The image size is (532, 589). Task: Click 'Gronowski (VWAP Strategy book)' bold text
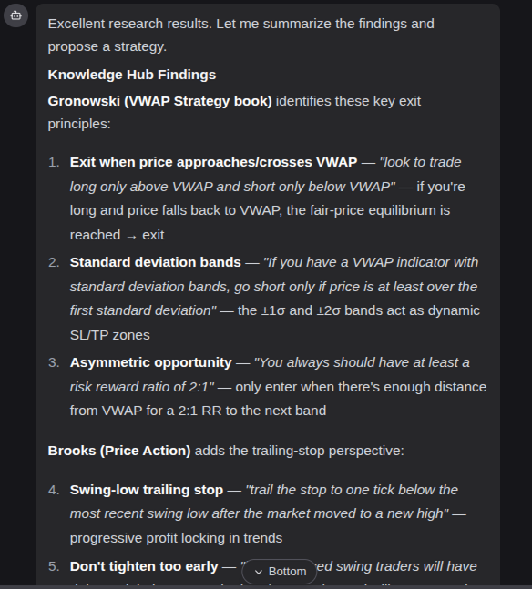coord(159,101)
